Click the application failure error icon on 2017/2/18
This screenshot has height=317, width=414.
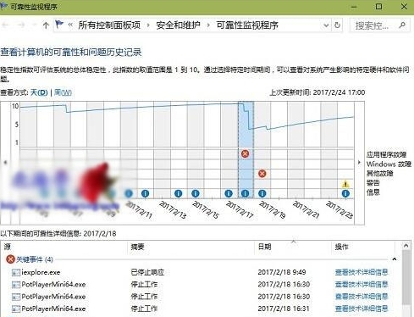[x=246, y=153]
